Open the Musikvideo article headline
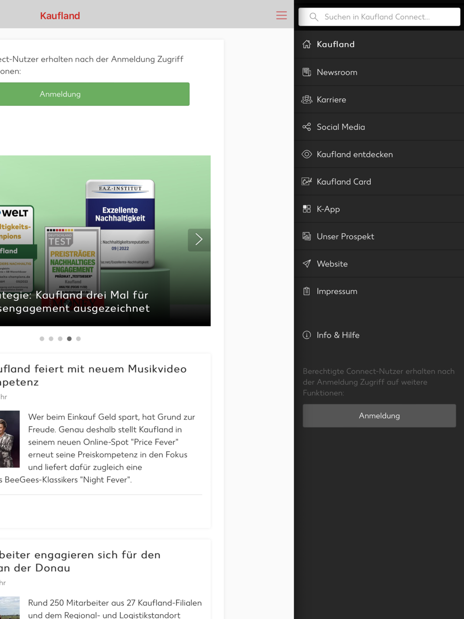 tap(93, 375)
